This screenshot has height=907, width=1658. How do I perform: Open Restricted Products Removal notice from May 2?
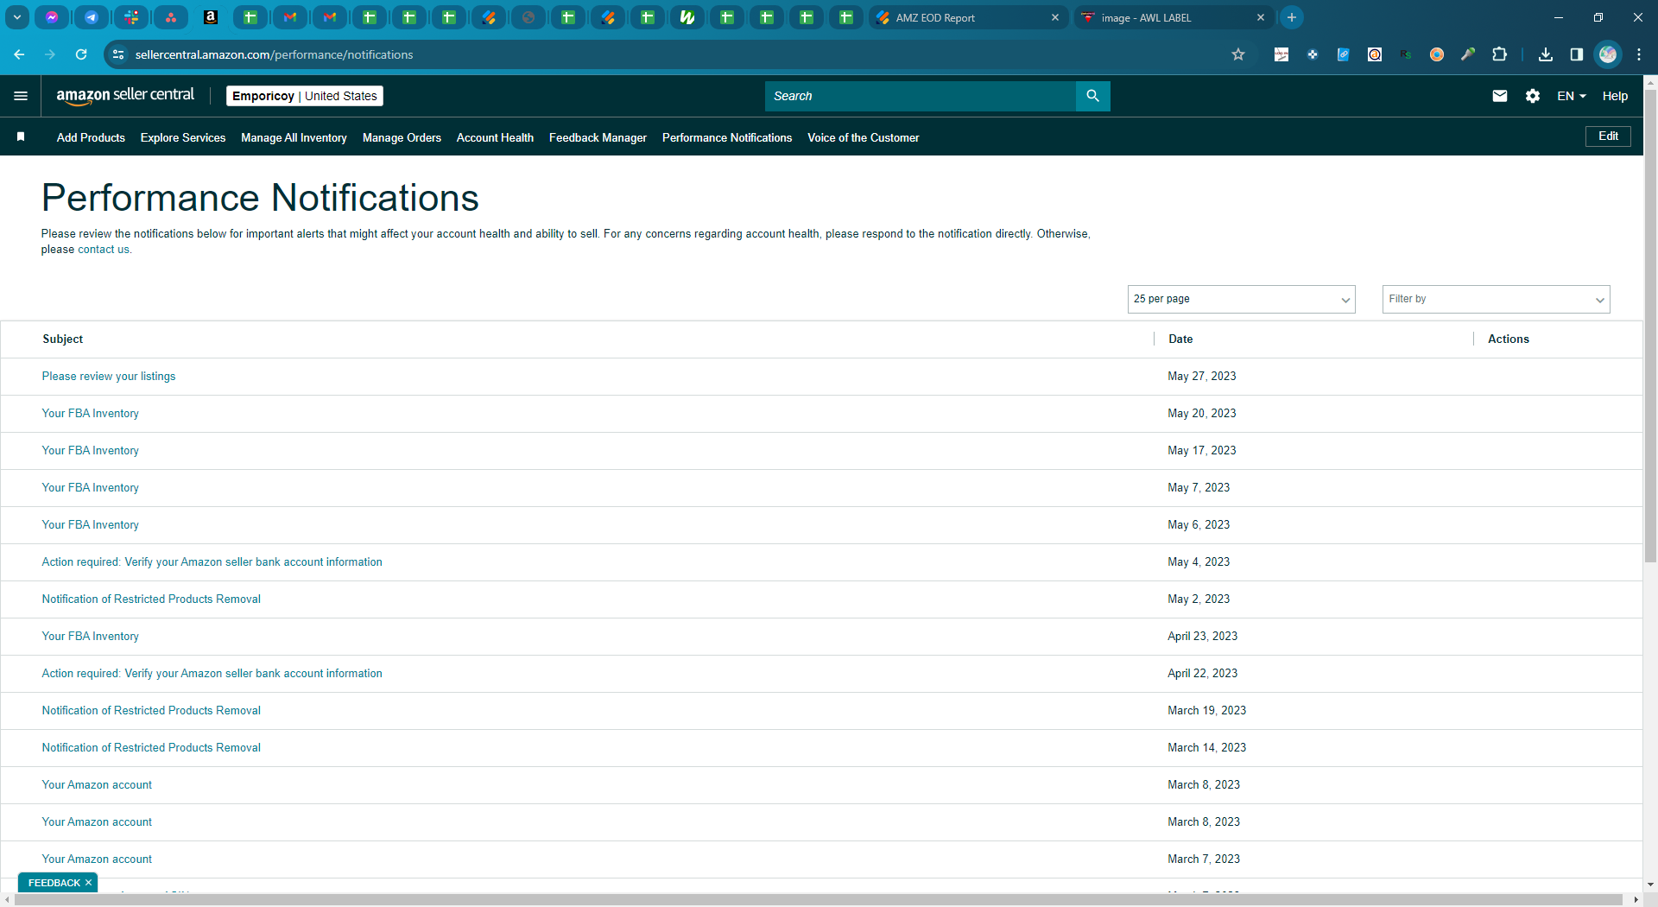pyautogui.click(x=151, y=599)
